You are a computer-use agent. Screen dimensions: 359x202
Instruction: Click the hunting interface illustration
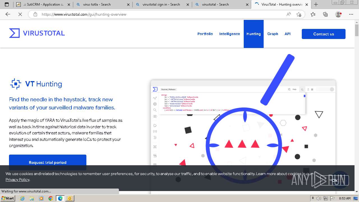point(243,123)
